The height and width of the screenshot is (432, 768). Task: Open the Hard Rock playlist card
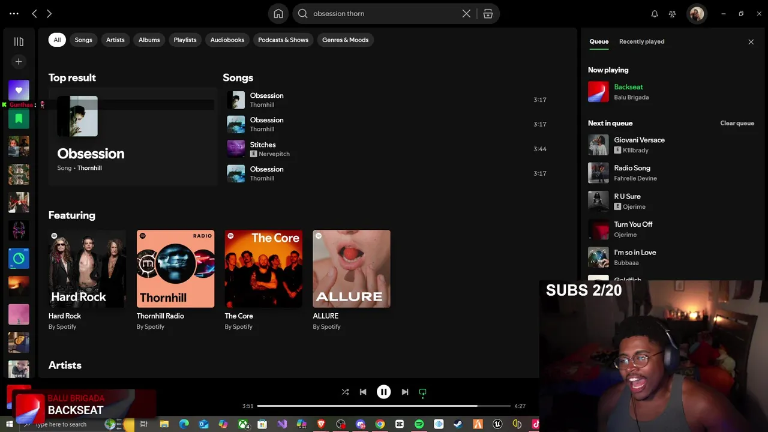click(87, 280)
